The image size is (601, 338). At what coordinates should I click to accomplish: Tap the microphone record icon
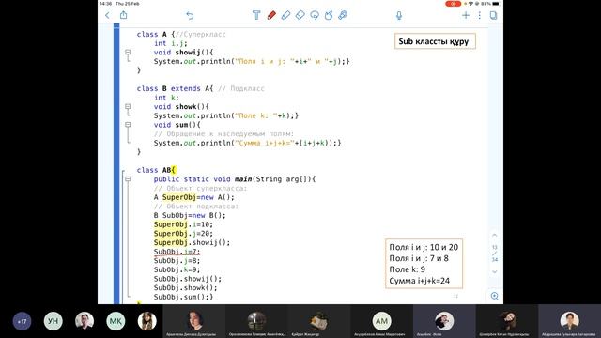click(399, 15)
